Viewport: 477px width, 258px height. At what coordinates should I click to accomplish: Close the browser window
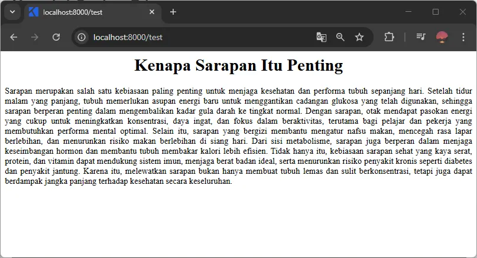click(x=463, y=12)
